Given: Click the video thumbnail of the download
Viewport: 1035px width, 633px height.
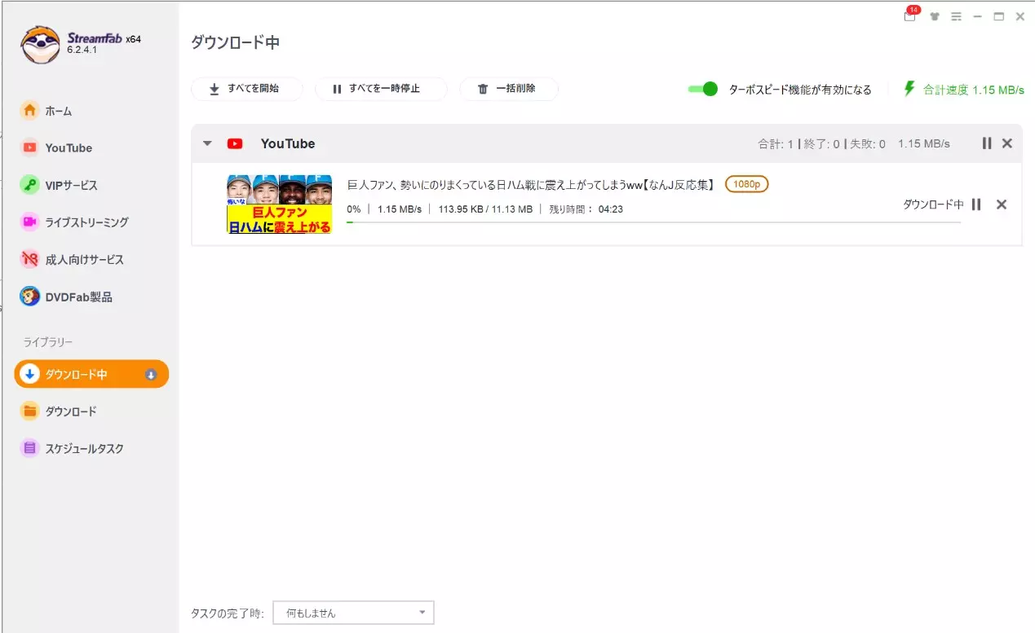Looking at the screenshot, I should (279, 204).
